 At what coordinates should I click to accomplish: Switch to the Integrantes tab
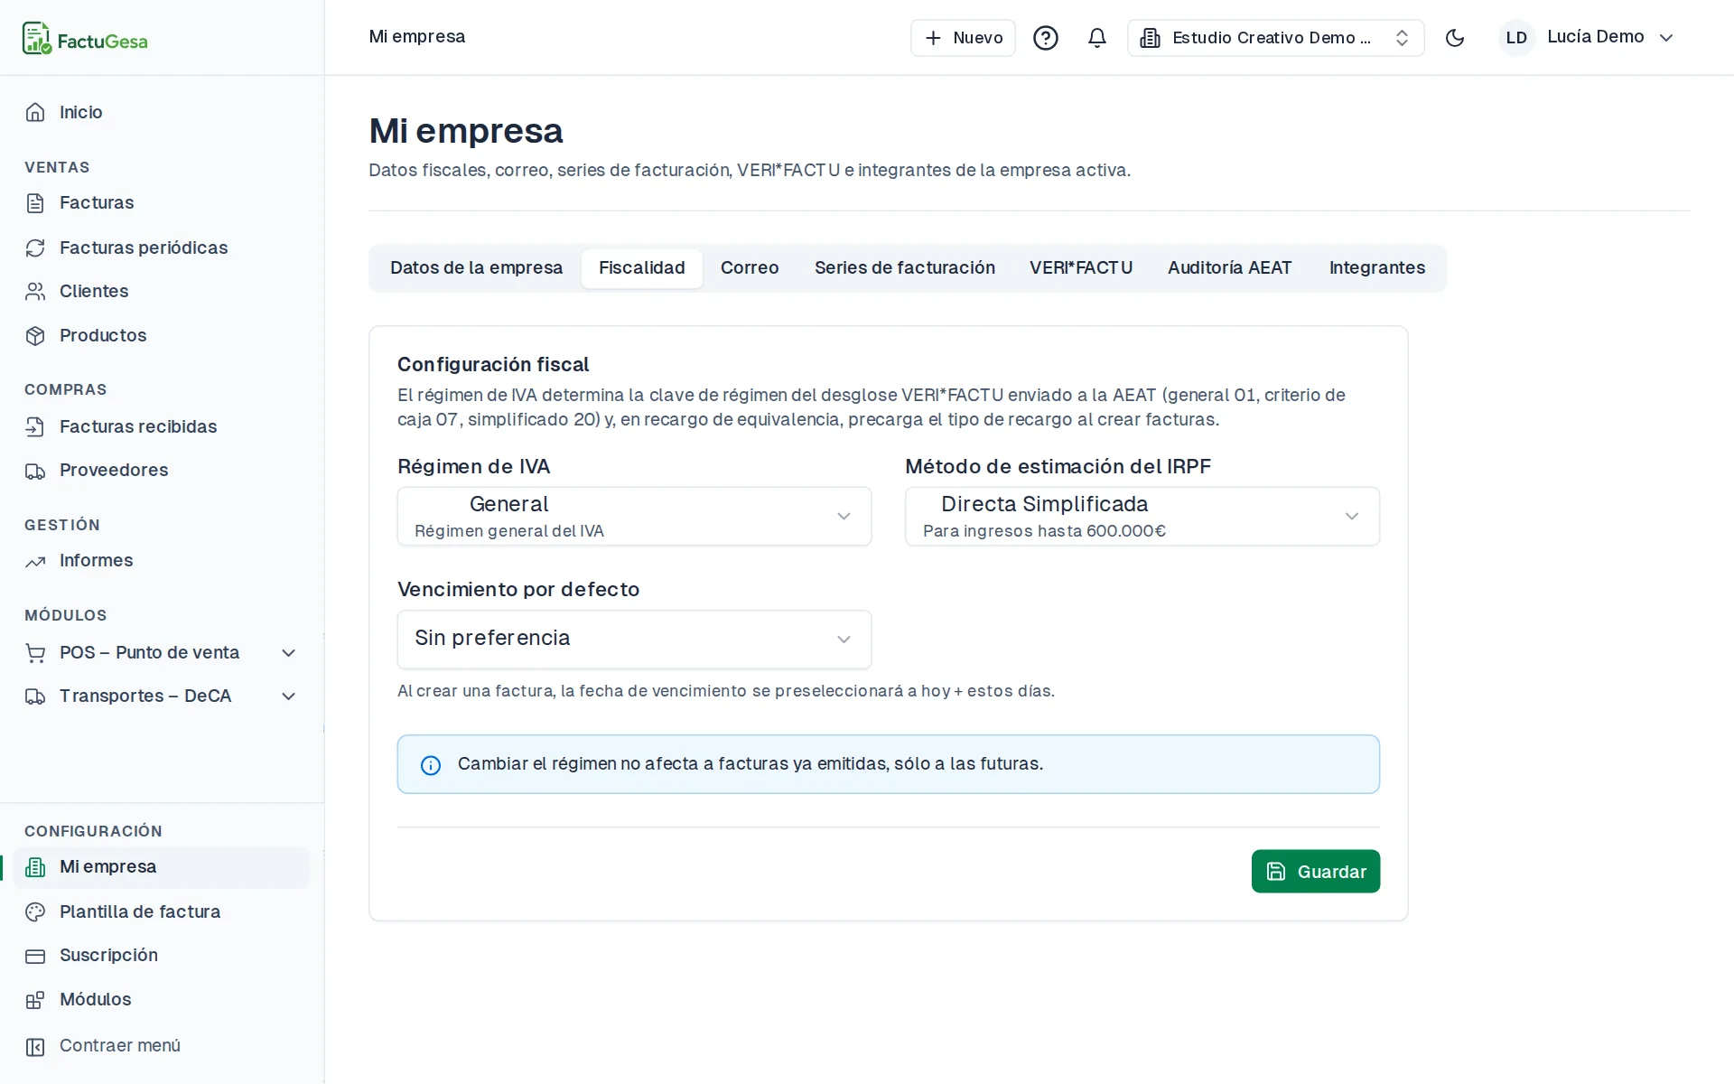1377,268
